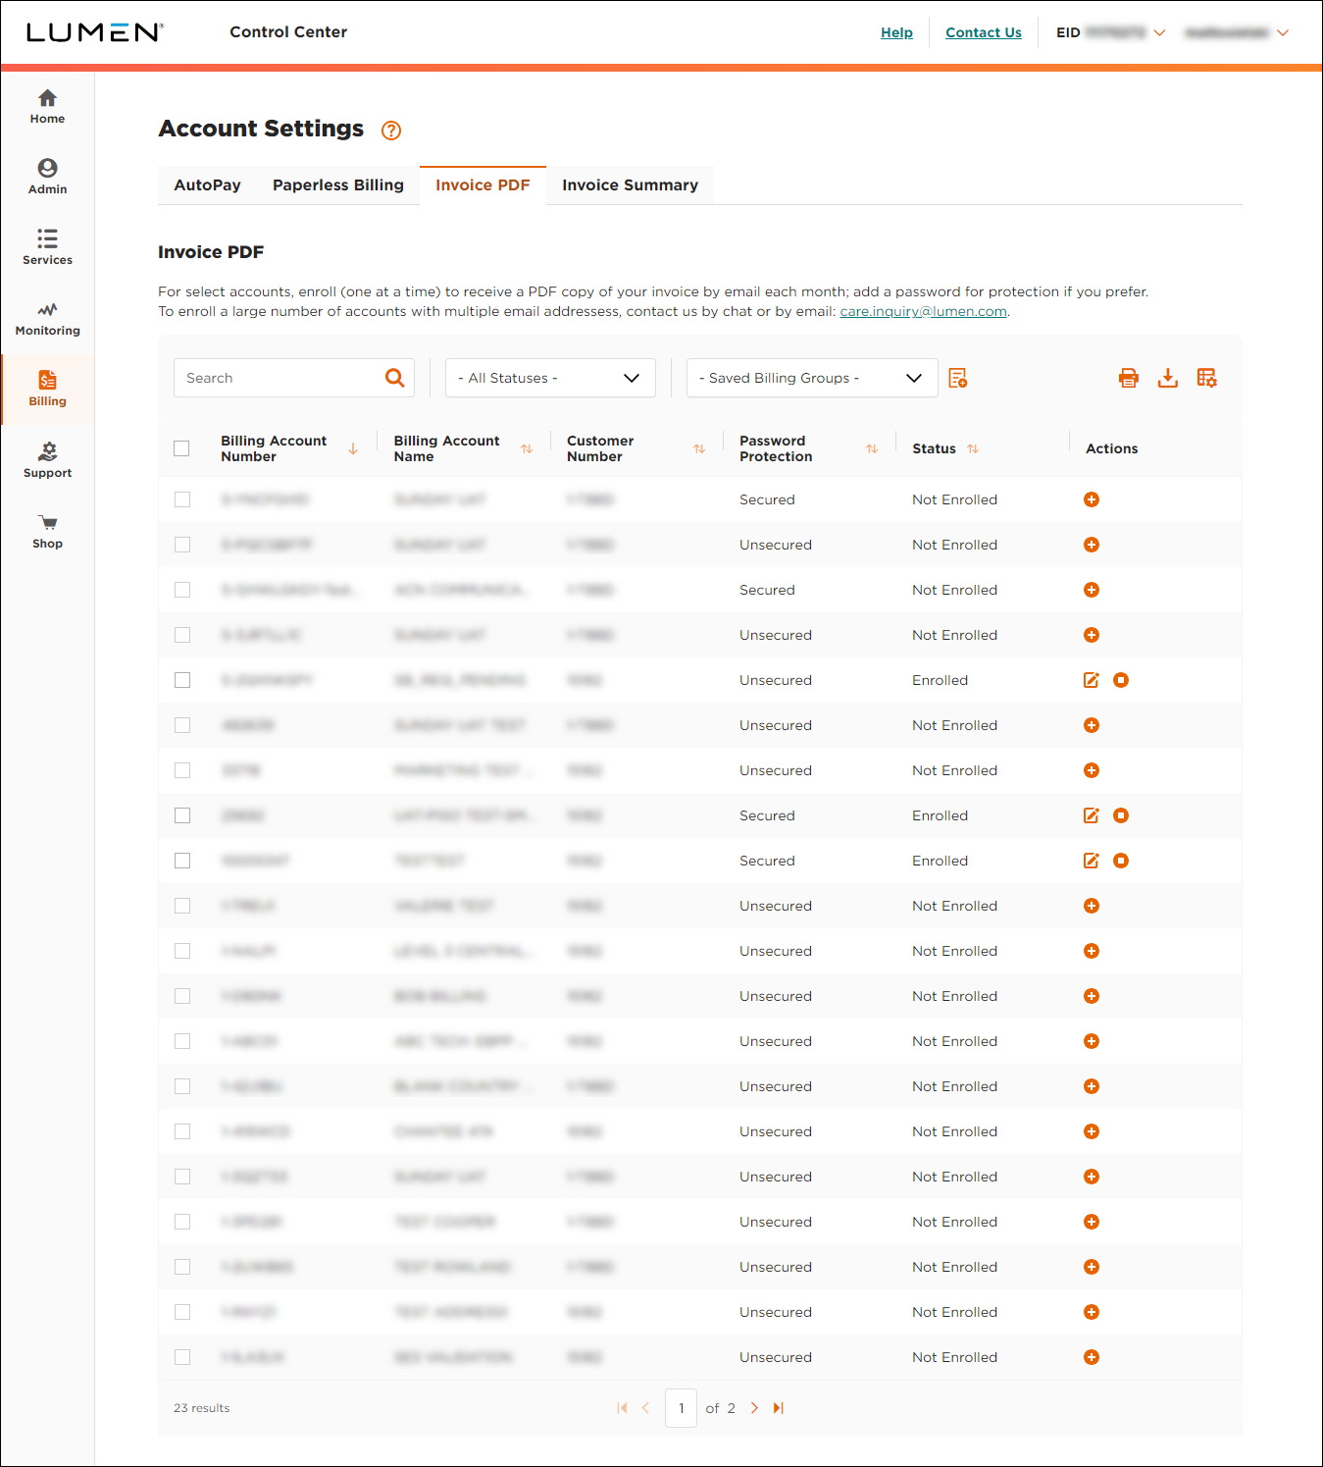Click the search magnifier icon
The height and width of the screenshot is (1467, 1323).
click(x=395, y=378)
